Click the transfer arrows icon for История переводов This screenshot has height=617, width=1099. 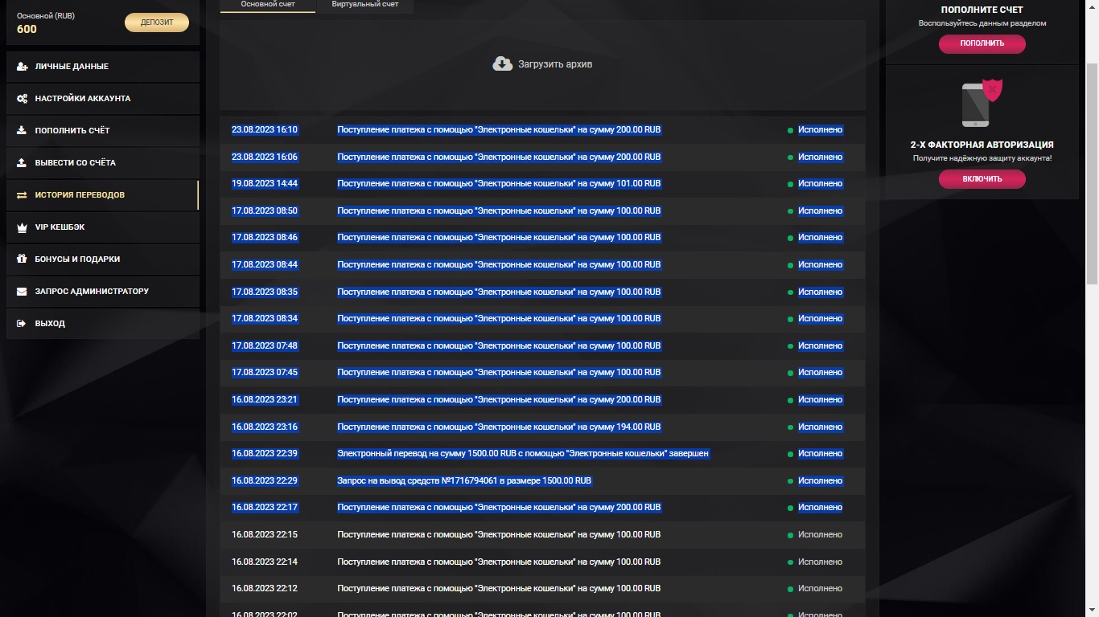22,195
